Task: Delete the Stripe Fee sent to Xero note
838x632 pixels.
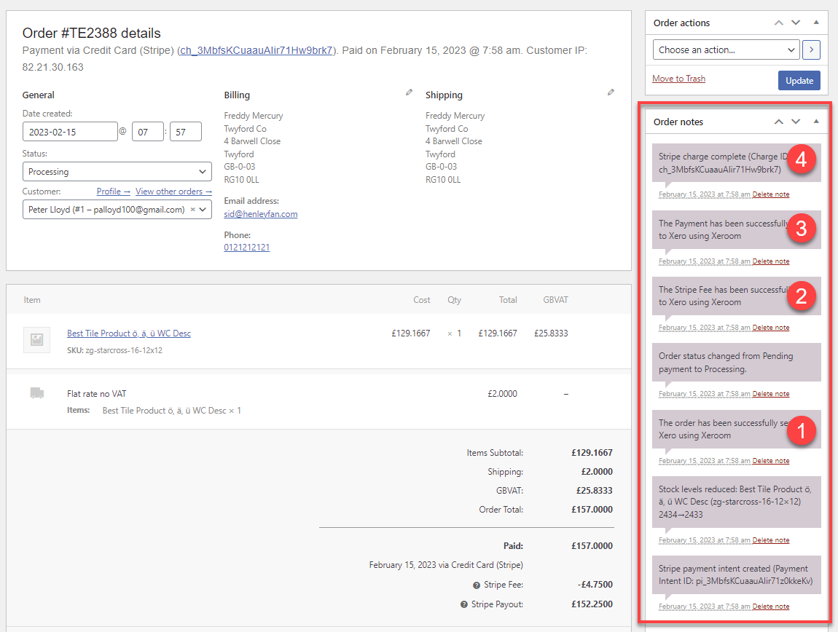Action: (x=771, y=328)
